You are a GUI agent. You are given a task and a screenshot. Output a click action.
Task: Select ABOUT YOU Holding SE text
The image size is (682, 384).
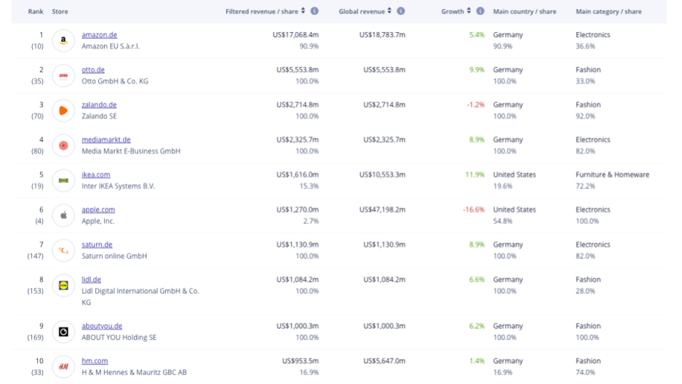coord(119,337)
